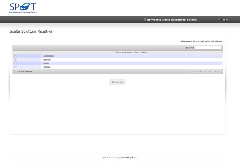Click the arrow icon beside Logout

click(218, 19)
